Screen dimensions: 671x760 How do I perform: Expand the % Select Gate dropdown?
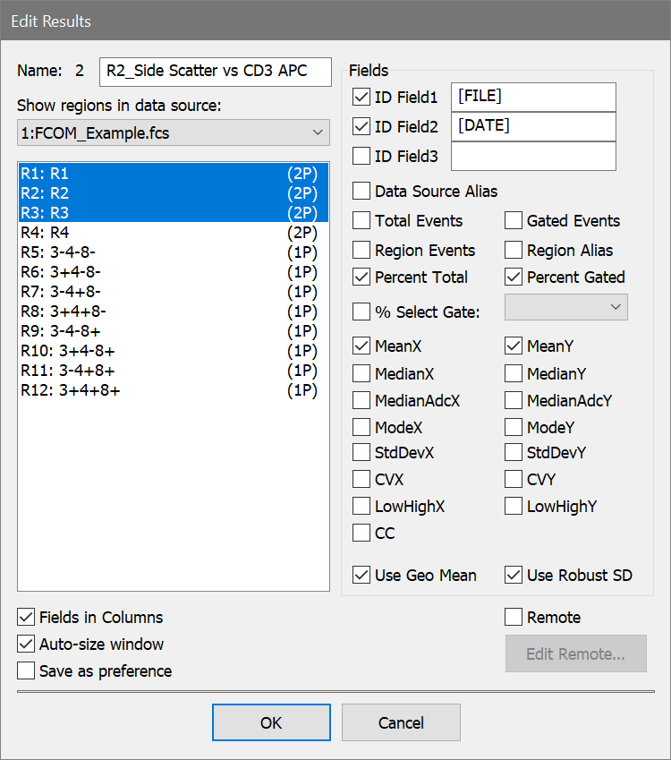[x=566, y=307]
